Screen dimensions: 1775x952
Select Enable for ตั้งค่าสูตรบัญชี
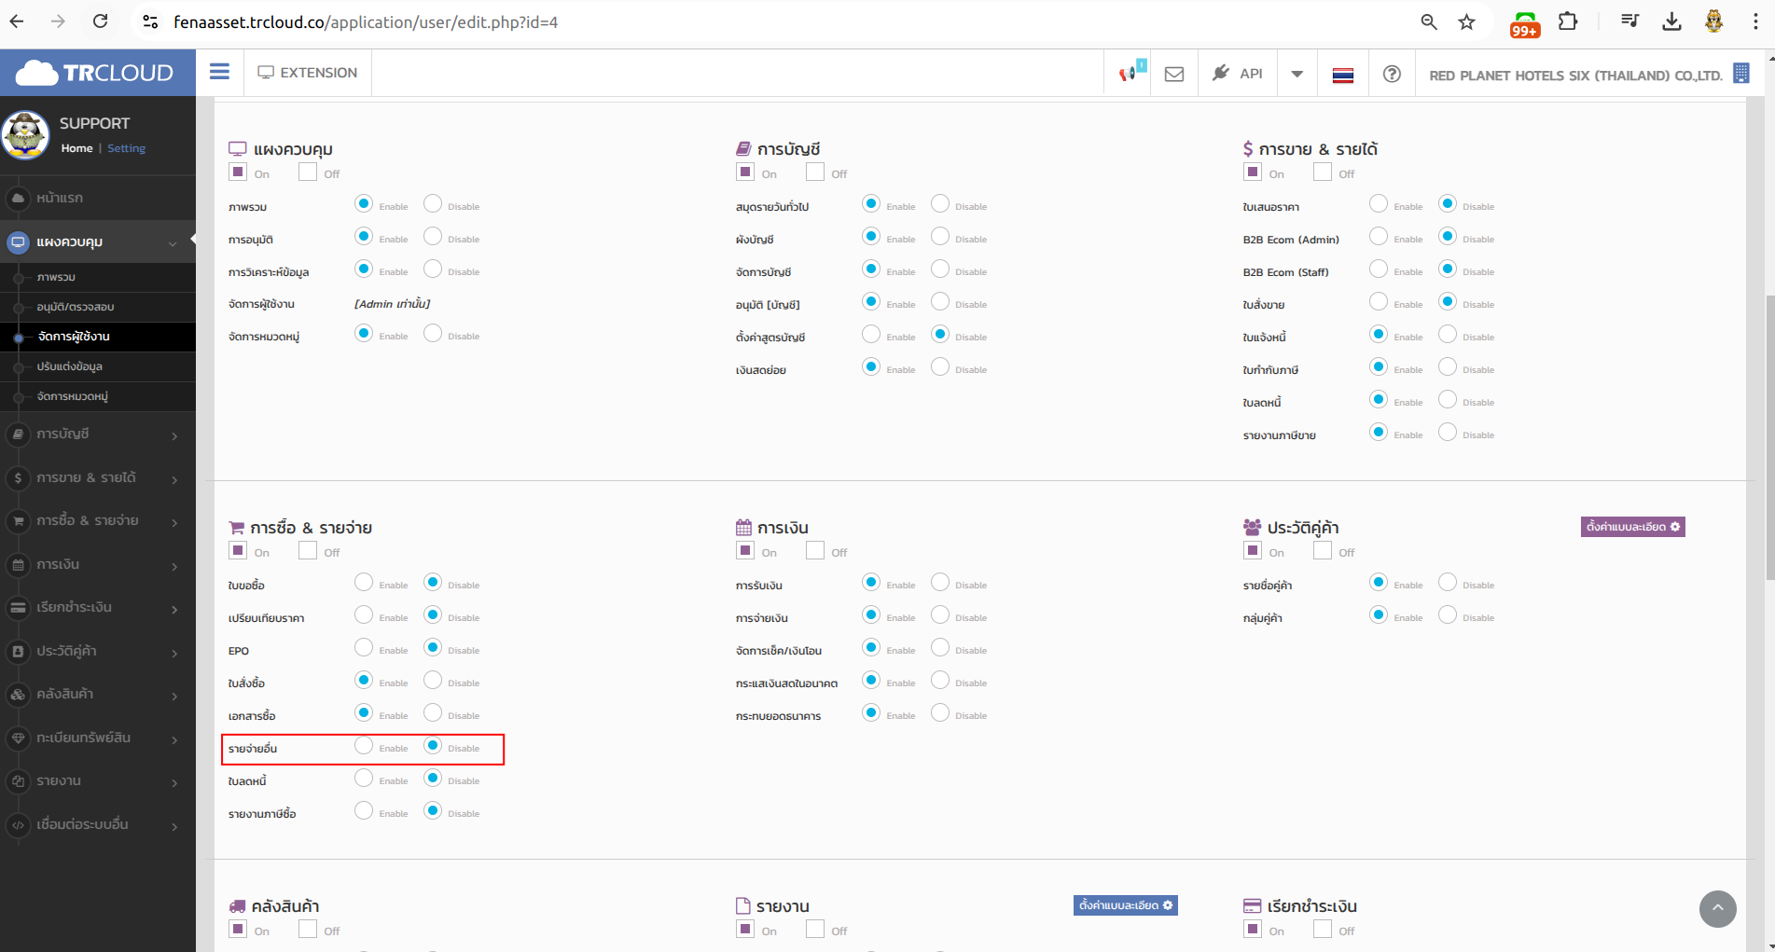coord(871,335)
